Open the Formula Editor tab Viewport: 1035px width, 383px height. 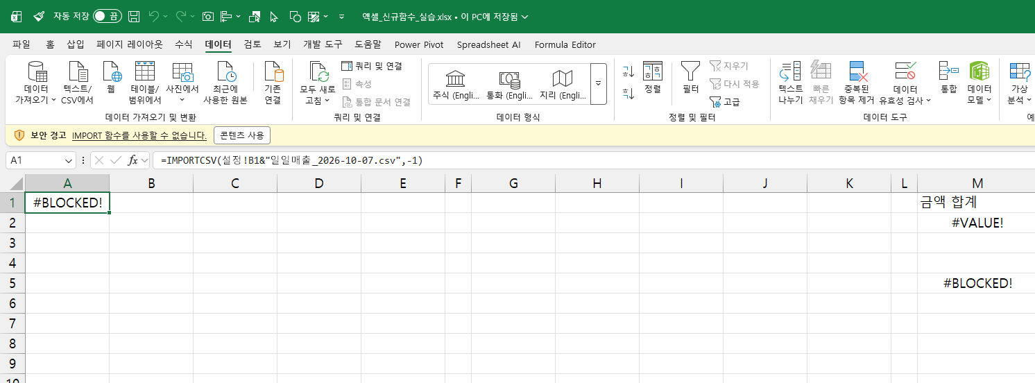[x=565, y=44]
